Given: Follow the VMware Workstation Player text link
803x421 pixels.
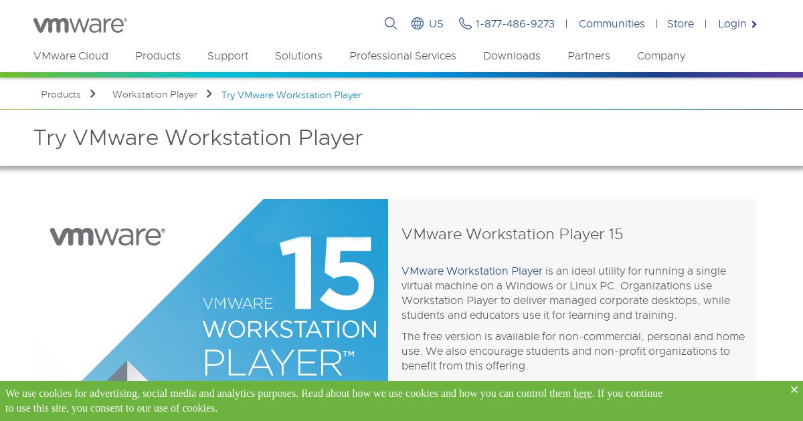Looking at the screenshot, I should (x=472, y=271).
